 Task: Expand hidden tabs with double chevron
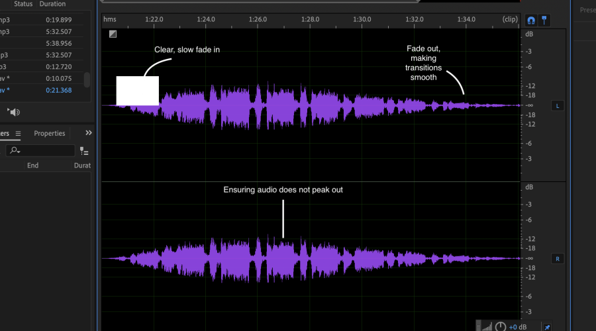tap(89, 133)
